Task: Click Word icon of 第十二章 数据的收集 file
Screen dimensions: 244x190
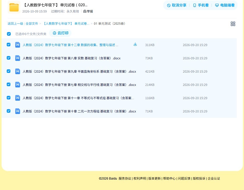Action: [18, 45]
